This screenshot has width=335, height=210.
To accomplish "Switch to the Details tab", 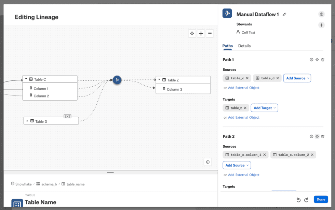I will click(245, 45).
